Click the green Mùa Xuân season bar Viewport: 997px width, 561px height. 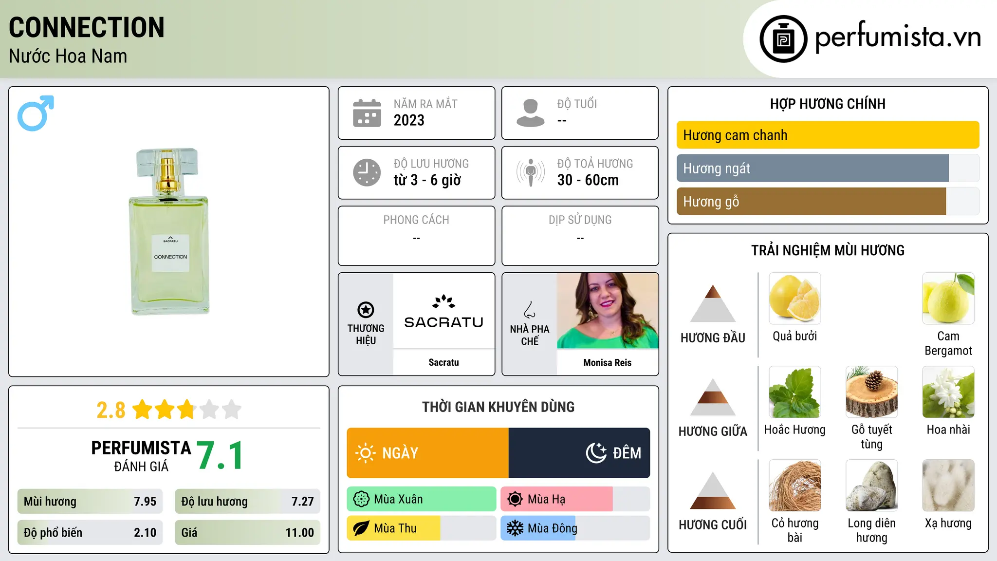pyautogui.click(x=422, y=499)
